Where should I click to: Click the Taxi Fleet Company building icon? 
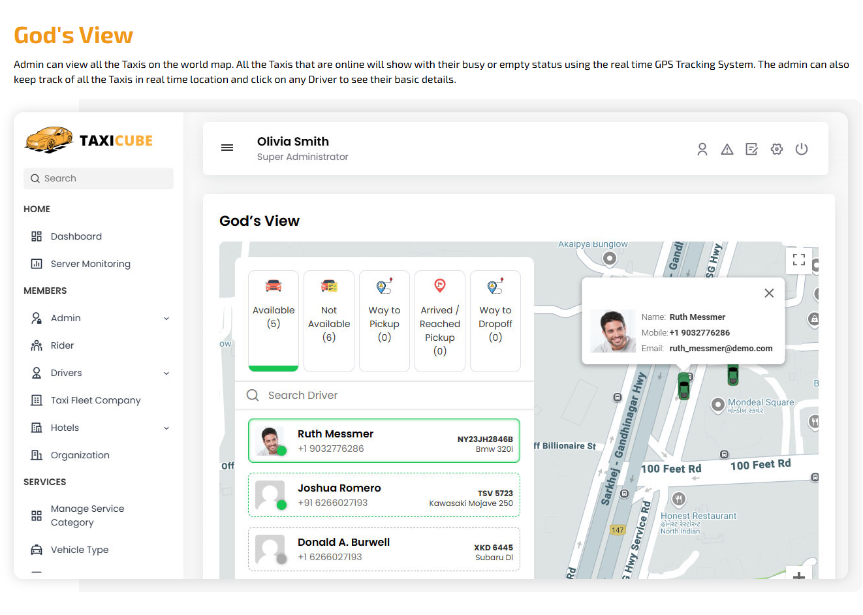(37, 400)
